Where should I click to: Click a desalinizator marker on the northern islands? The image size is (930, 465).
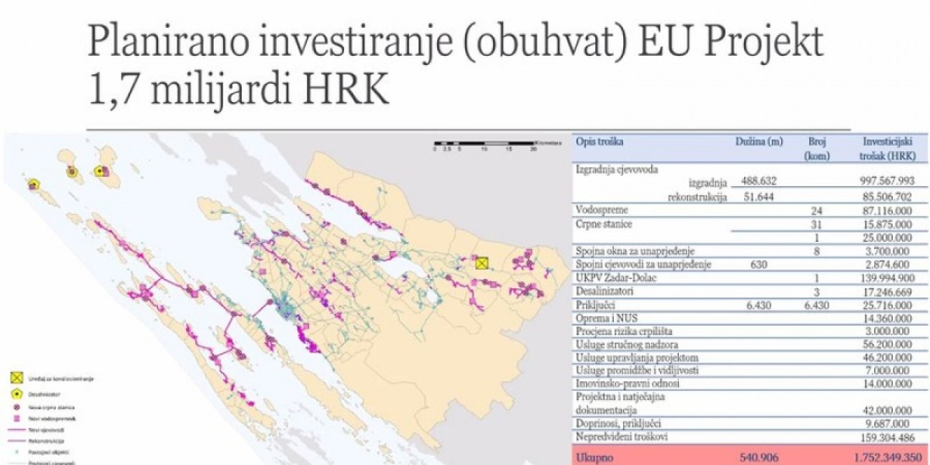pos(71,172)
